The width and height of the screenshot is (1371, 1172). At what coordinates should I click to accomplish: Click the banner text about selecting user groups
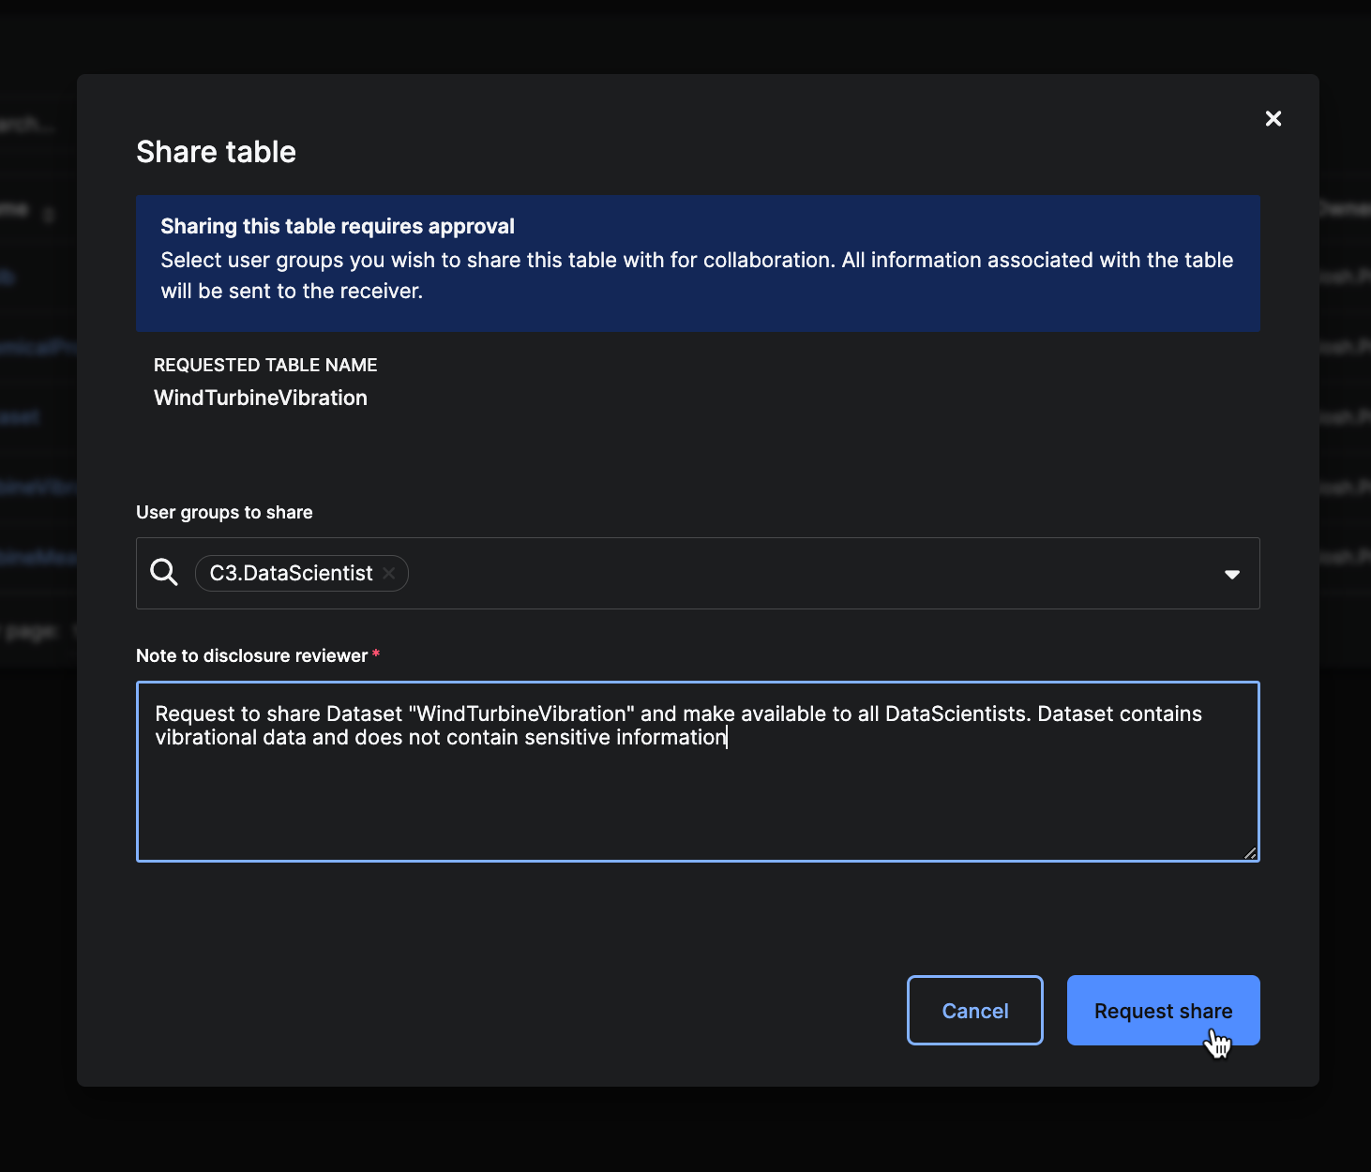click(x=696, y=275)
